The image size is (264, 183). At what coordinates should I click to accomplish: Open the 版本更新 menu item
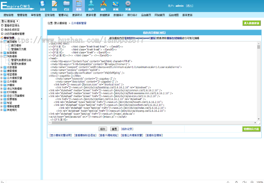click(x=187, y=15)
